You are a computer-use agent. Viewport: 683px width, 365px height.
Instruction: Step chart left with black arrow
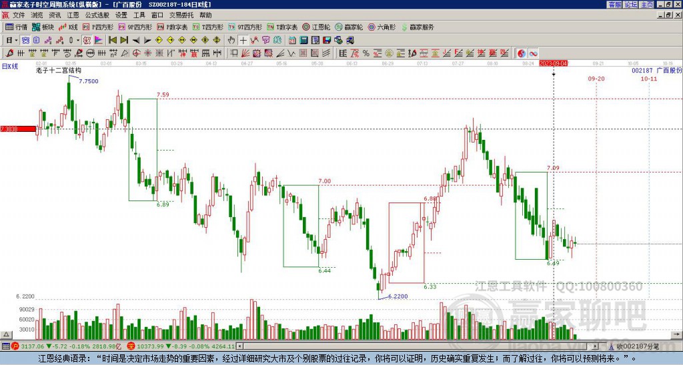pos(136,41)
